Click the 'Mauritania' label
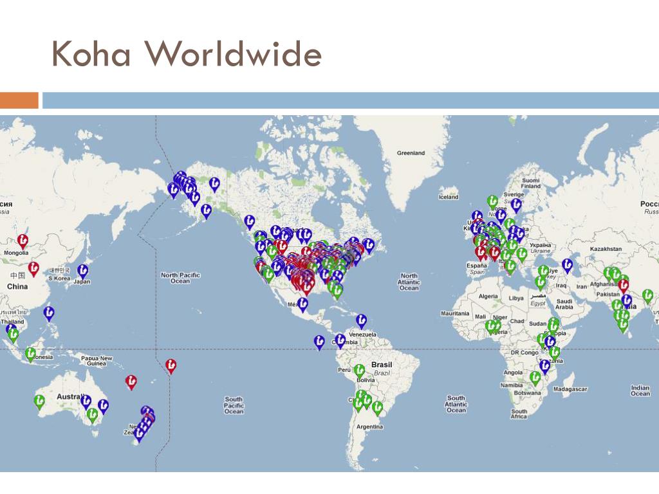659x494 pixels. click(455, 313)
